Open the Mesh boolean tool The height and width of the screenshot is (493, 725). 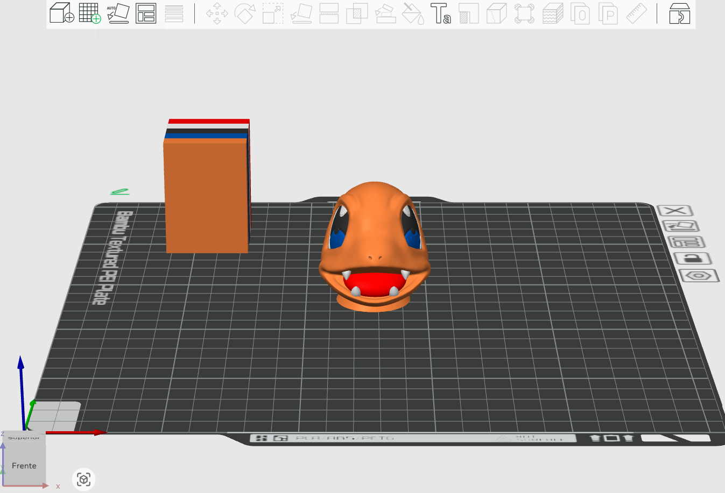[356, 13]
